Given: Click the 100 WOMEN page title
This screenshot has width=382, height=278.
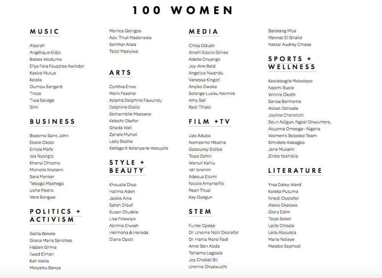Looking at the screenshot, I should click(x=183, y=10).
